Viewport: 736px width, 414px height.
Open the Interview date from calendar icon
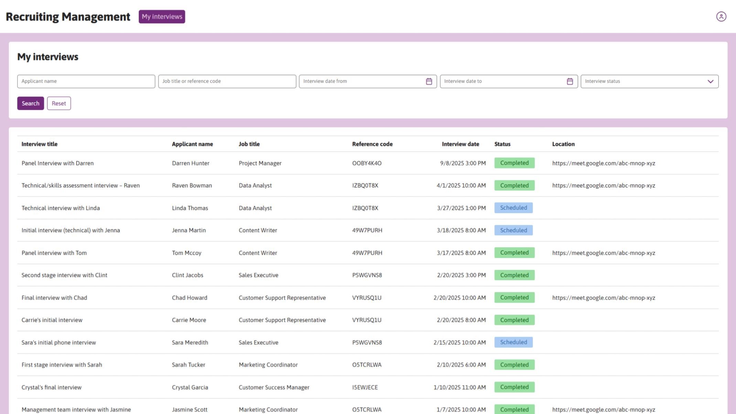429,81
